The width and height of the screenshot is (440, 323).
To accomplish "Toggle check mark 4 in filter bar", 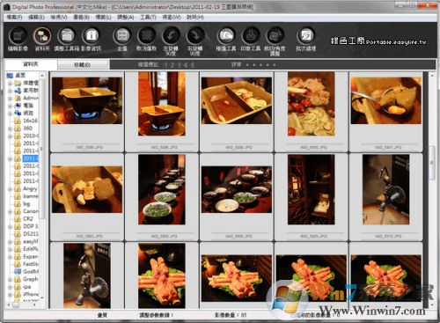I will tap(186, 65).
